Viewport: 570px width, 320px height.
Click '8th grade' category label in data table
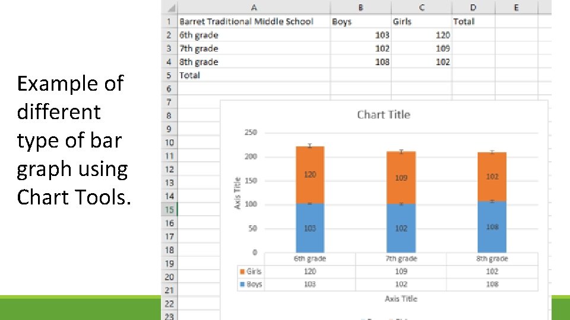click(x=492, y=259)
